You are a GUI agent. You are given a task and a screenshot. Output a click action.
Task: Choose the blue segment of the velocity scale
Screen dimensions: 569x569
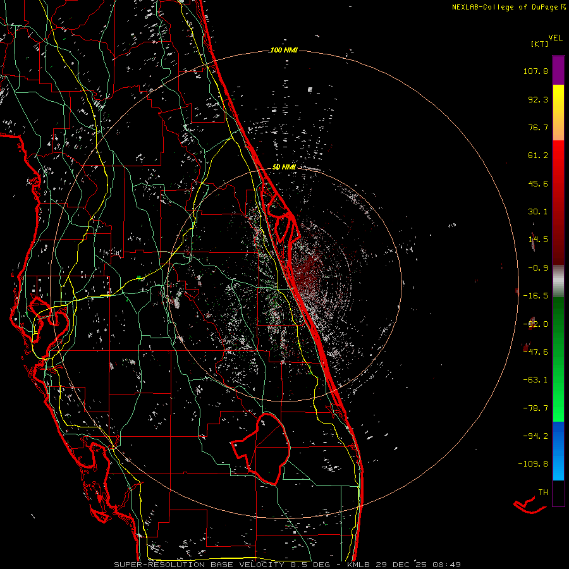pos(558,451)
